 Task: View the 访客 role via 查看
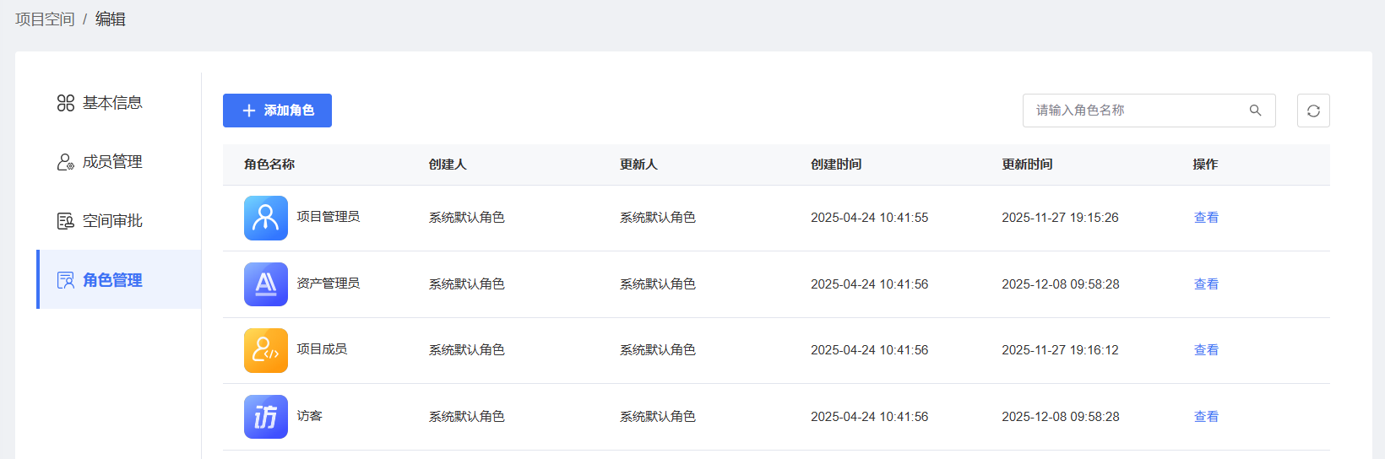coord(1206,417)
